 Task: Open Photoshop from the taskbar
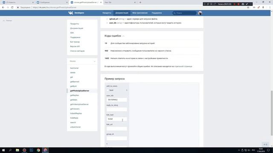(x=31, y=150)
